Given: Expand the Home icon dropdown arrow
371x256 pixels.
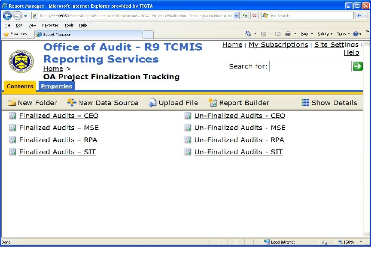Looking at the screenshot, I should (x=255, y=34).
